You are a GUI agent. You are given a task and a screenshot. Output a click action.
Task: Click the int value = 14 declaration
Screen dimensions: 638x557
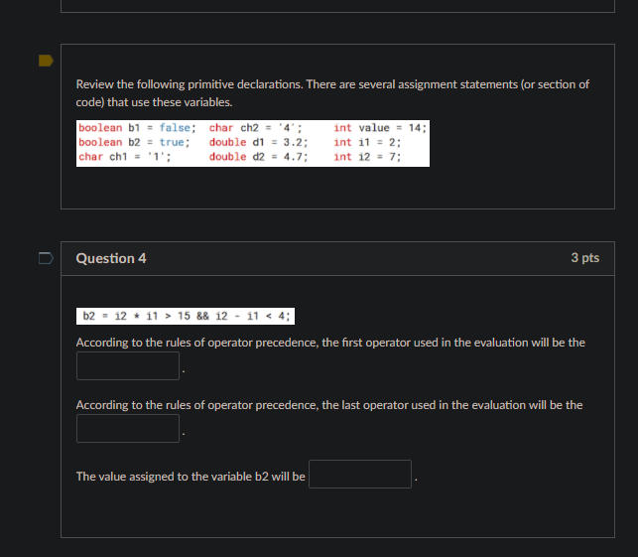[x=380, y=128]
